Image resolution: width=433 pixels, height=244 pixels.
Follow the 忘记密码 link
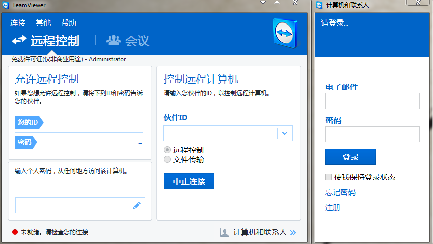[x=340, y=192]
